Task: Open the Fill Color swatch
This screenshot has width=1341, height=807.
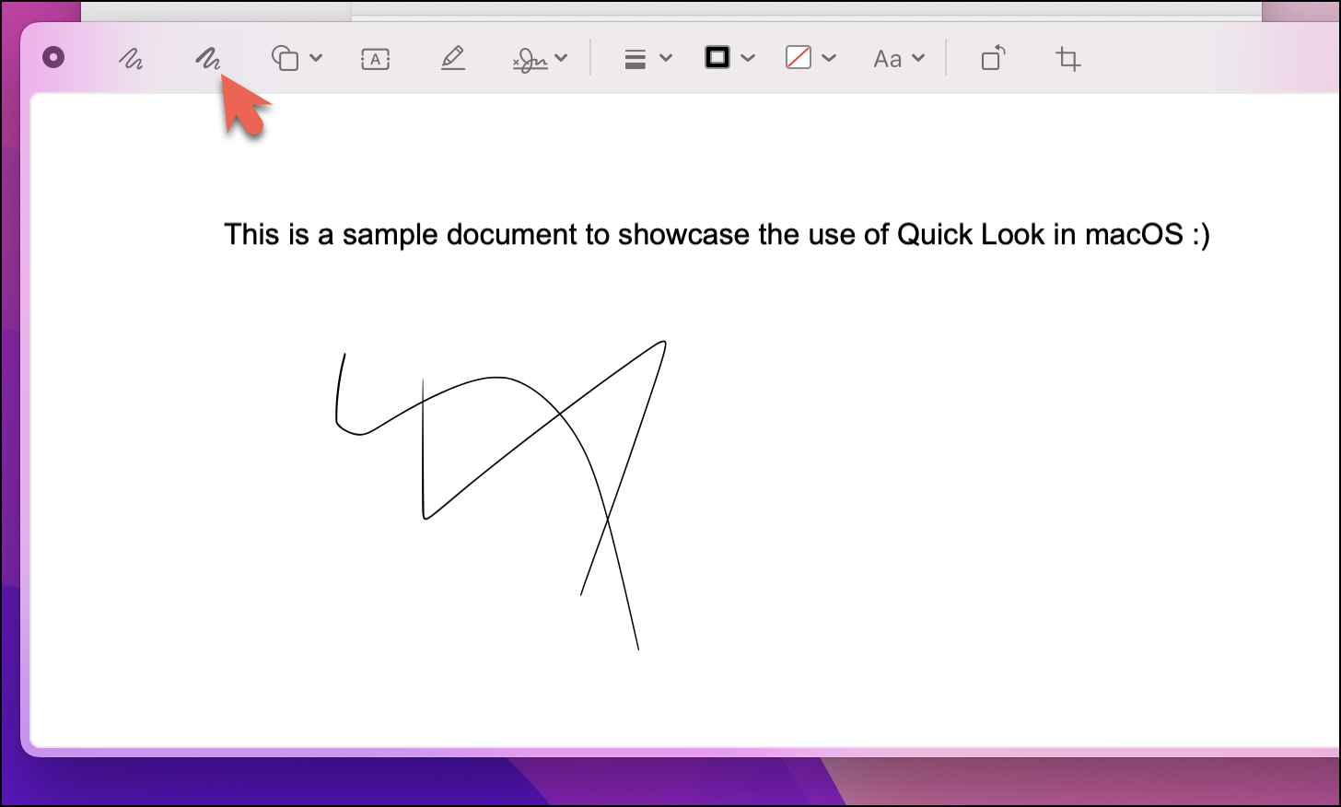Action: tap(798, 58)
